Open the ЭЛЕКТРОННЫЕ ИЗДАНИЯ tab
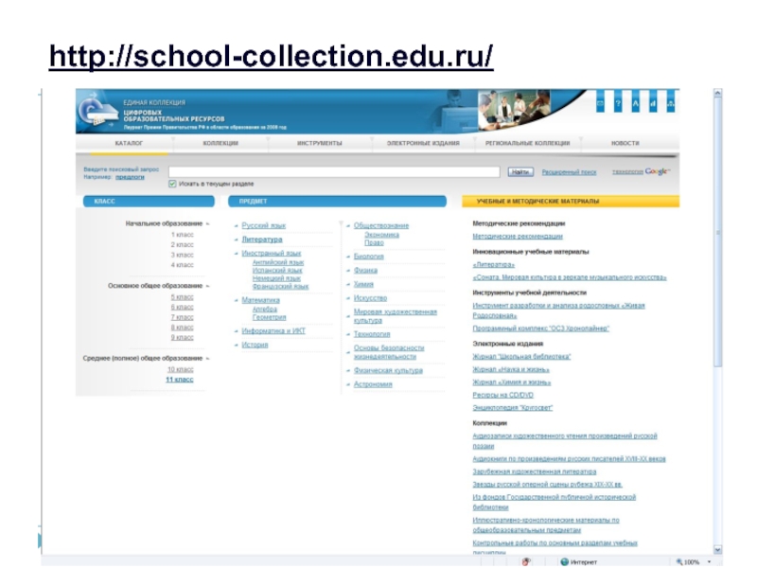 coord(423,143)
